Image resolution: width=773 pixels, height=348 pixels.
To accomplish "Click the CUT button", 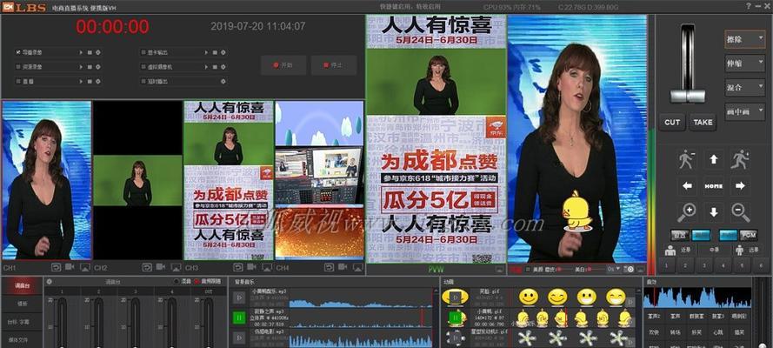I will (672, 123).
